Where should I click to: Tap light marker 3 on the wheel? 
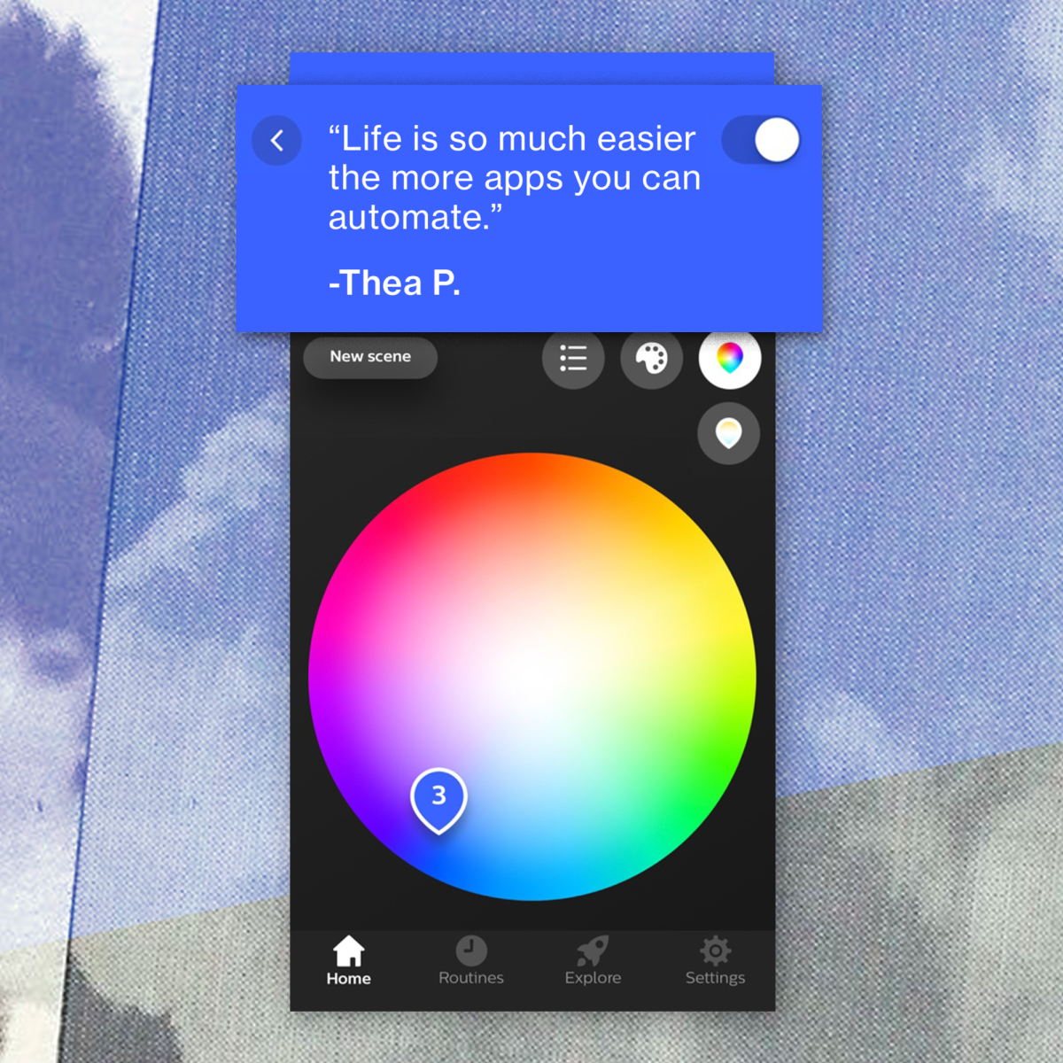440,795
